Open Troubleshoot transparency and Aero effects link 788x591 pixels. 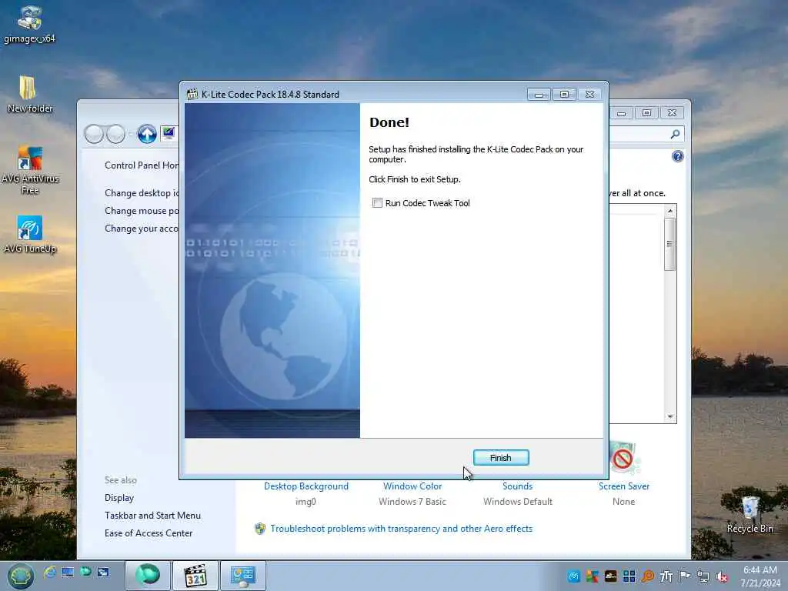401,528
